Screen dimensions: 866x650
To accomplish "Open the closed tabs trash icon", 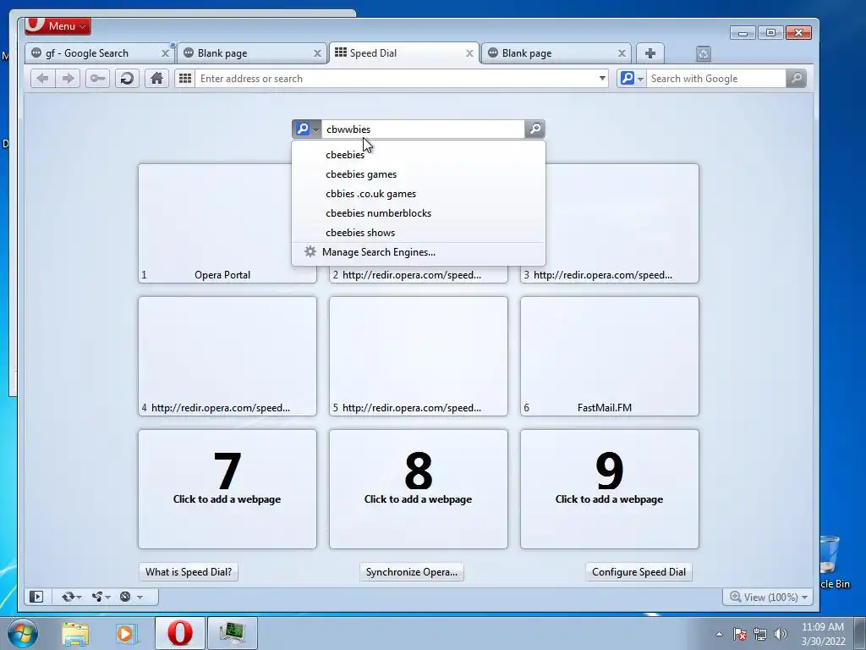I will 703,53.
